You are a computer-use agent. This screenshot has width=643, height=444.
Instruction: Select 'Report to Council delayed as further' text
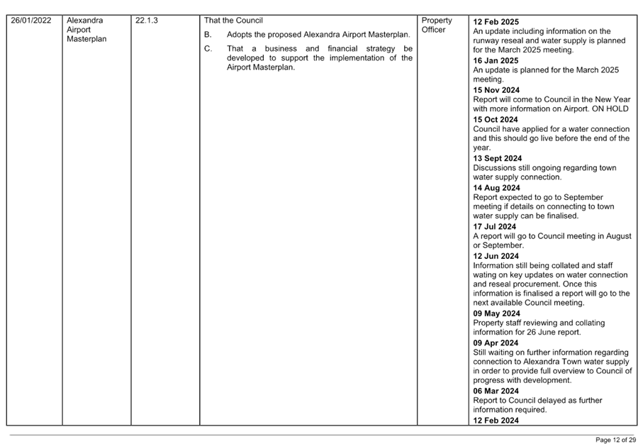click(x=537, y=405)
